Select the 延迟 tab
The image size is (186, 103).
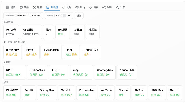click(x=67, y=7)
